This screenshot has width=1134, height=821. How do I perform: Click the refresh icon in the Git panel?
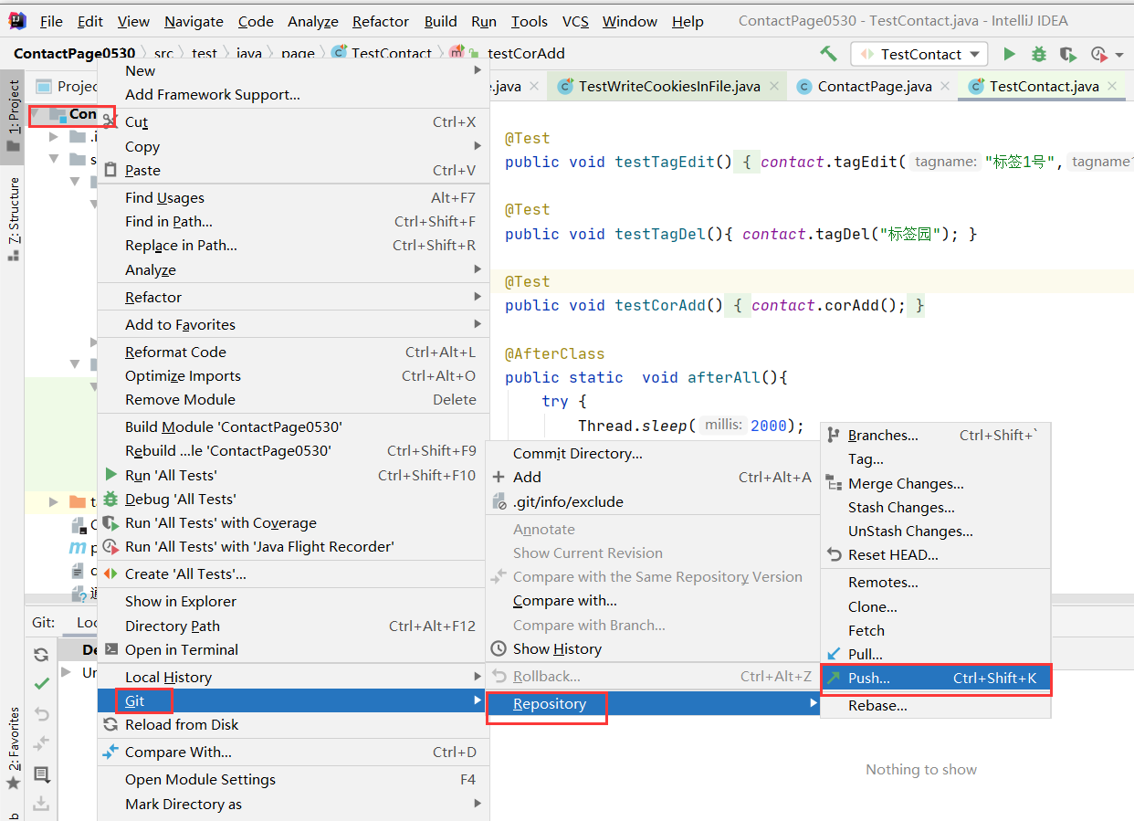41,655
